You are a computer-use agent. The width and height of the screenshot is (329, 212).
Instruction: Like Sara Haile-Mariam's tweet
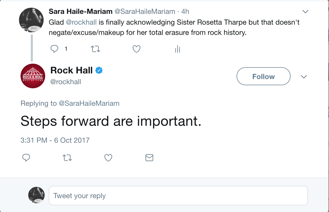(136, 49)
